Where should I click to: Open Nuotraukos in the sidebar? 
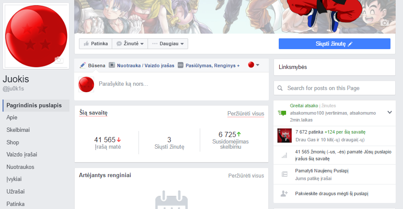(x=20, y=167)
